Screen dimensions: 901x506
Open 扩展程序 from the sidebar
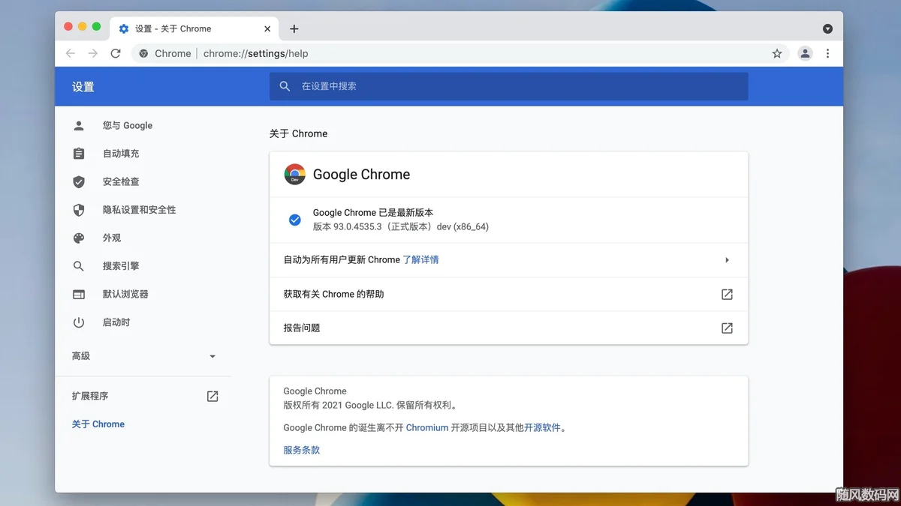coord(90,396)
